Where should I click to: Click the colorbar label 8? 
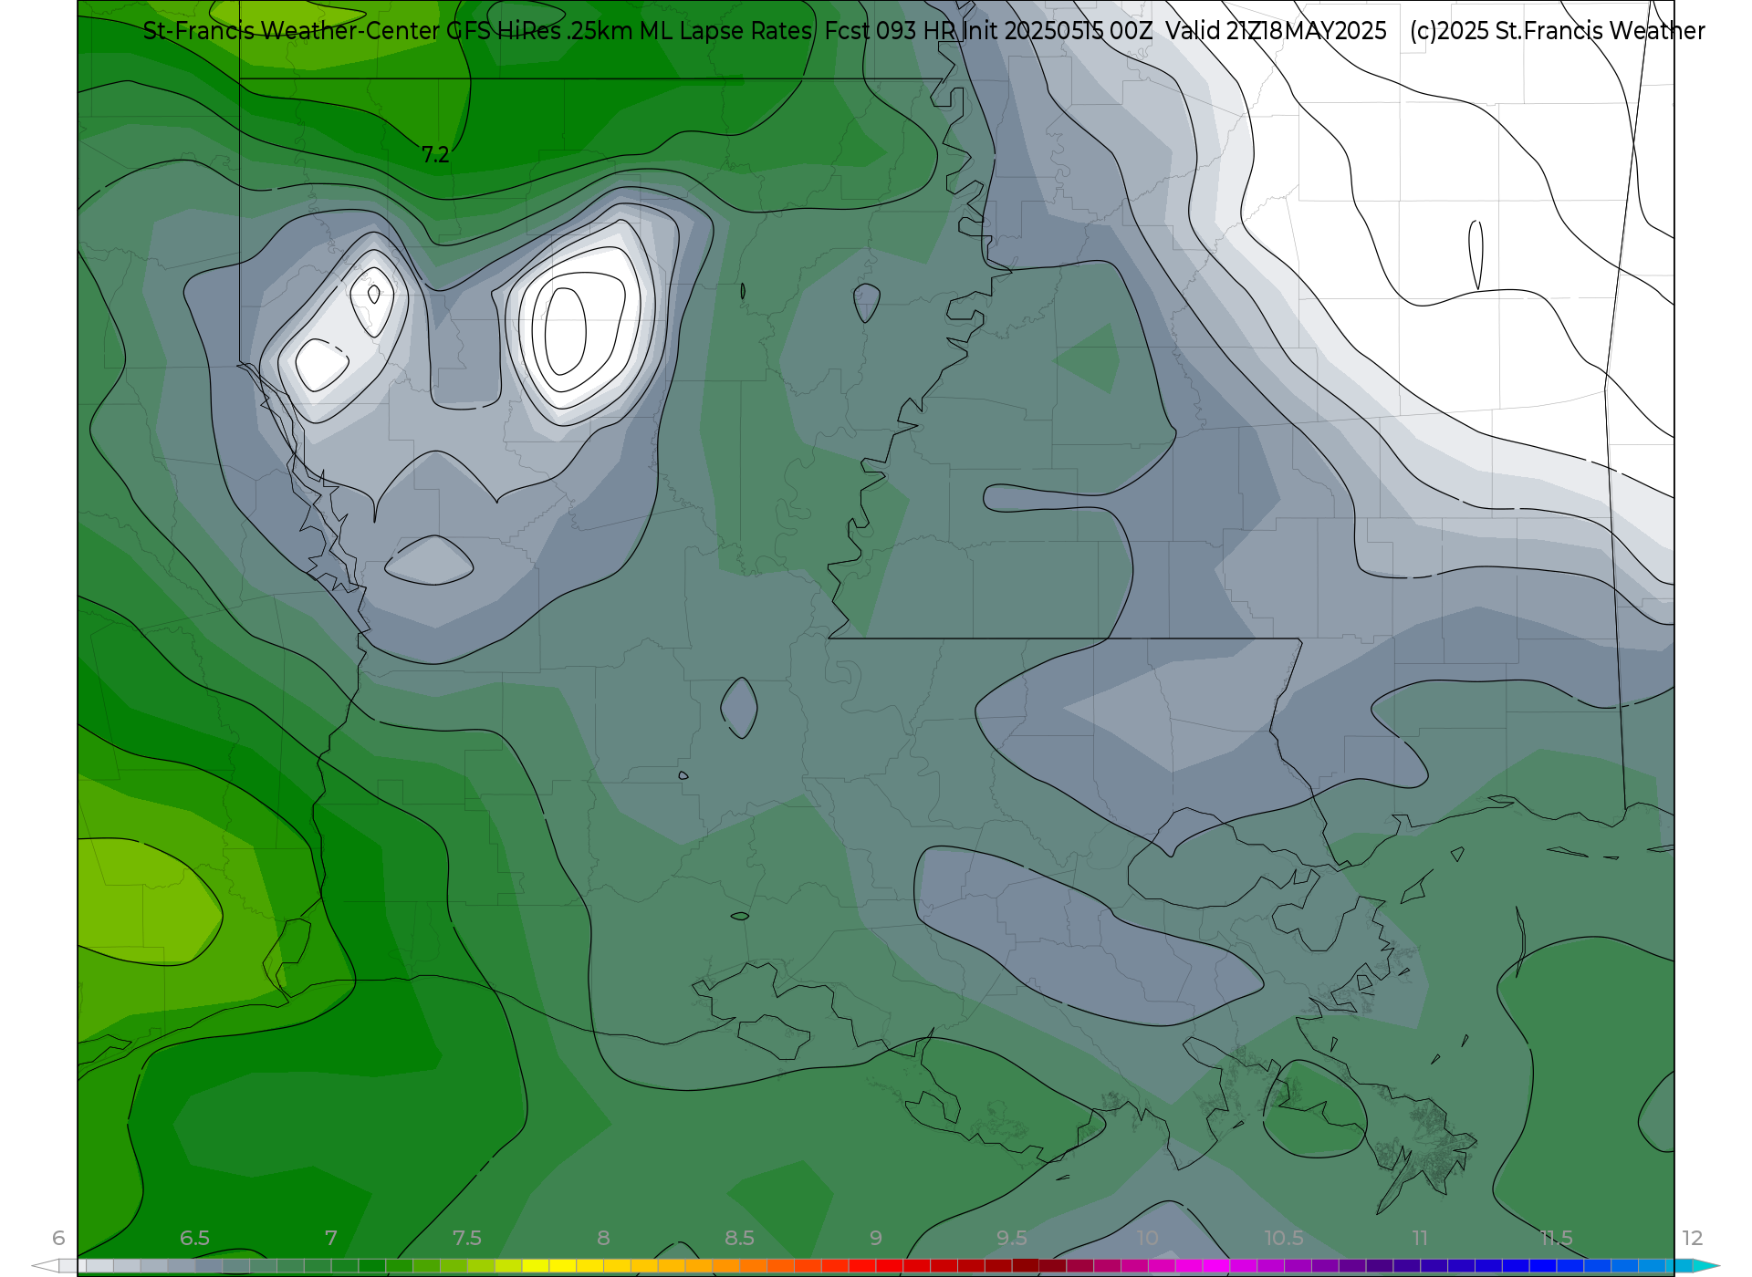tap(603, 1238)
